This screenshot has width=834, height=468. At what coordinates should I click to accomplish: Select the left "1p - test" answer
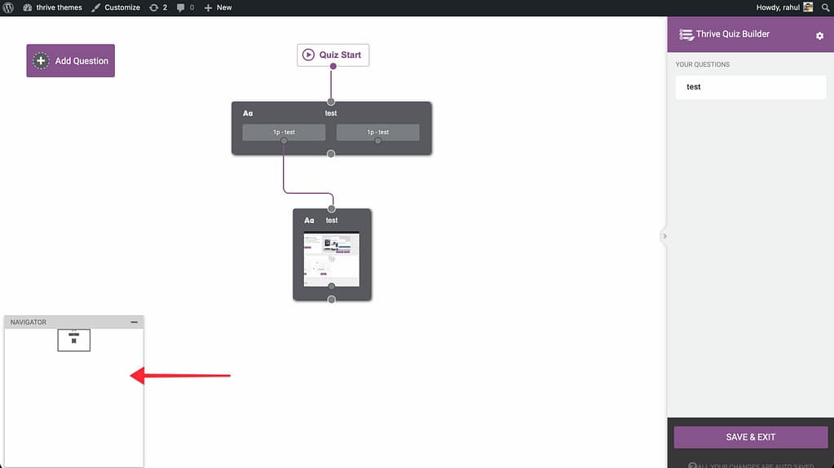(x=284, y=132)
